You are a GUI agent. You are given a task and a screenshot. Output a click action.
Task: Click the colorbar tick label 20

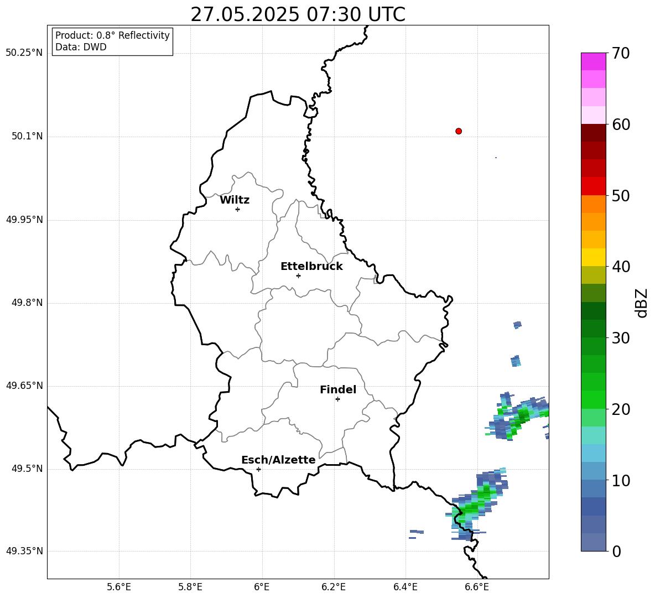coord(621,409)
